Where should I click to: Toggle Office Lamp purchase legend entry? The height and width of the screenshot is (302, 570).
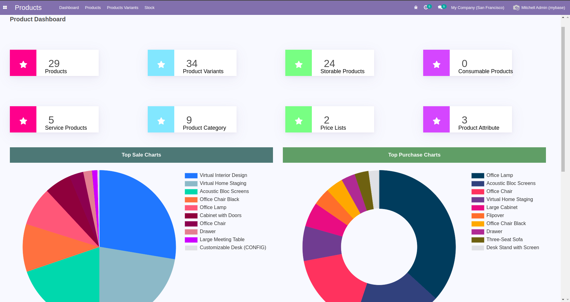(x=492, y=175)
